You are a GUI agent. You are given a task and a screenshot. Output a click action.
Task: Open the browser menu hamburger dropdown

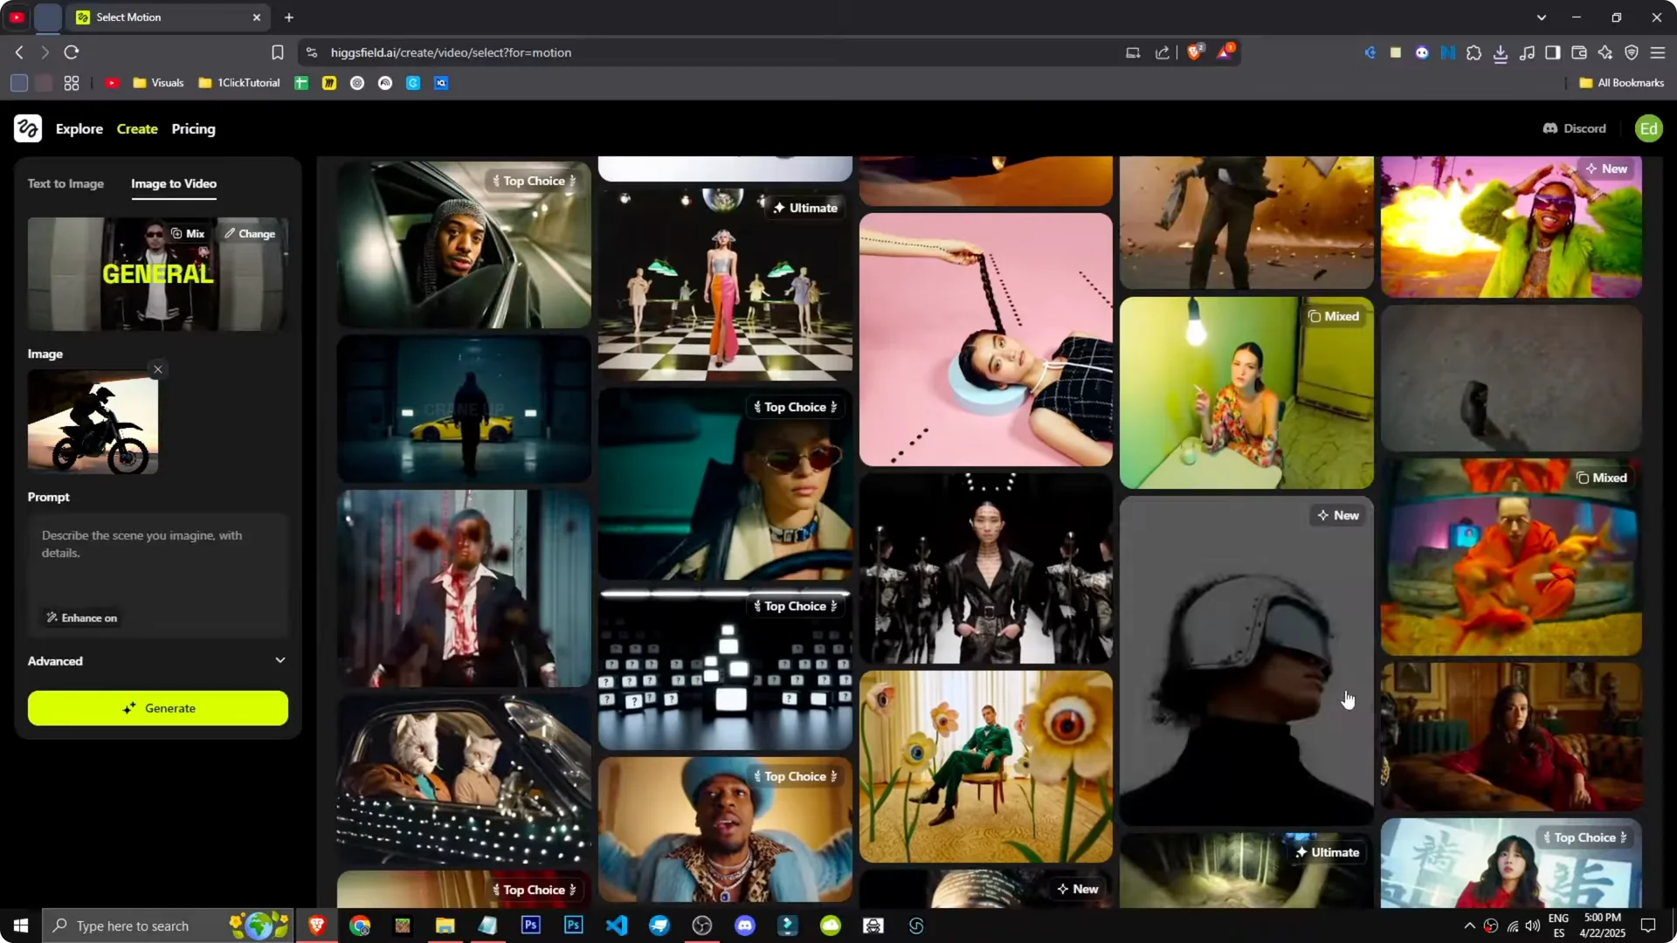pyautogui.click(x=1658, y=52)
